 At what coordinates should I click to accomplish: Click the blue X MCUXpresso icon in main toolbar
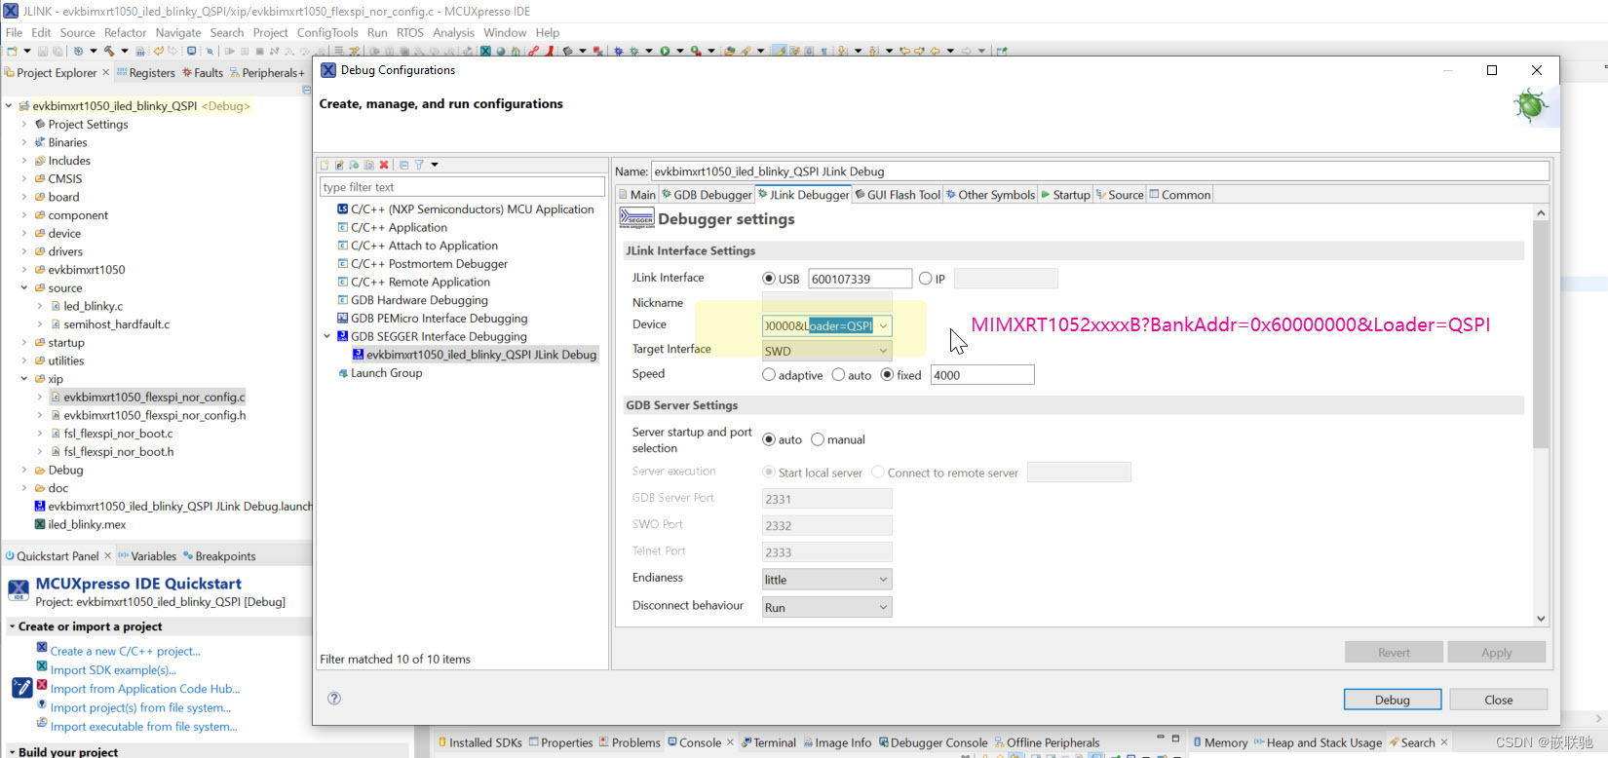pos(484,51)
